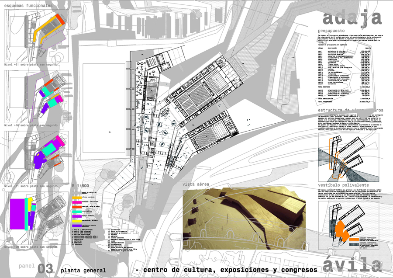
Task: Click the 'esquemas funcionales' heading
Action: [x=29, y=6]
